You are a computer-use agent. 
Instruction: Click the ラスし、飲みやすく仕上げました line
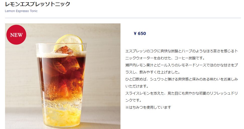coord(153,72)
